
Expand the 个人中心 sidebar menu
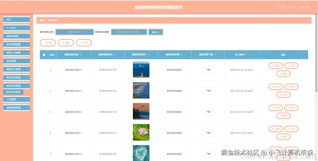click(16, 28)
